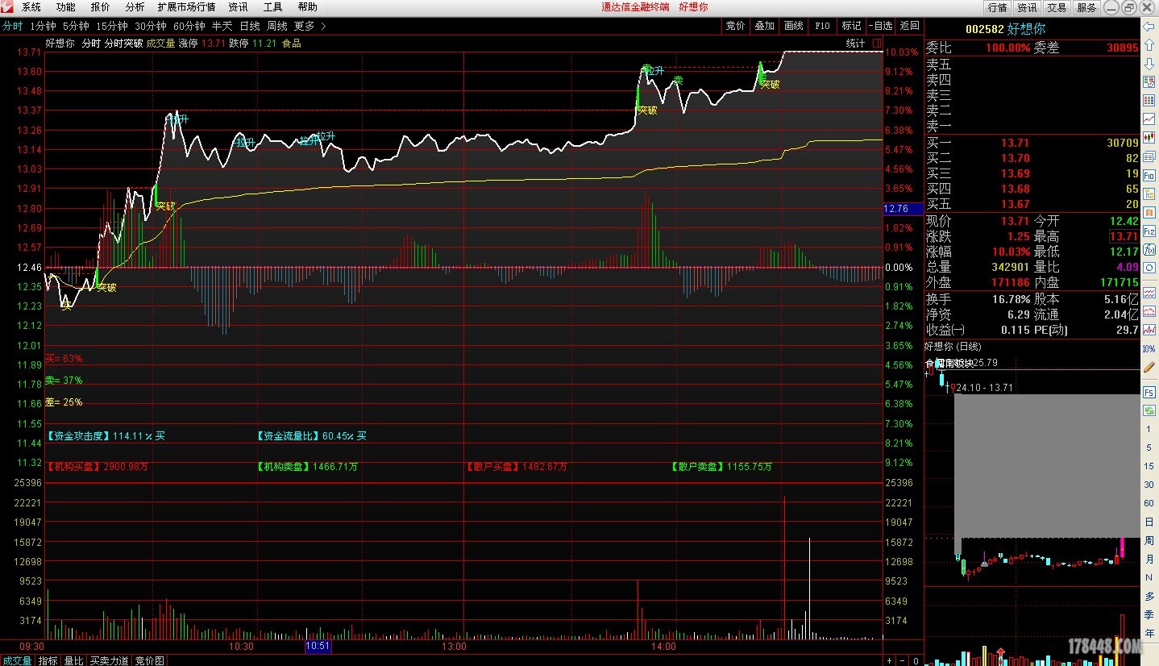Select the 月 monthly sidebar period

click(1149, 559)
